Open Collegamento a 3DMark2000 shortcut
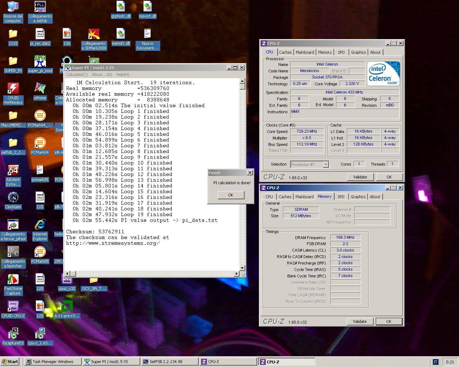The image size is (459, 367). [94, 34]
